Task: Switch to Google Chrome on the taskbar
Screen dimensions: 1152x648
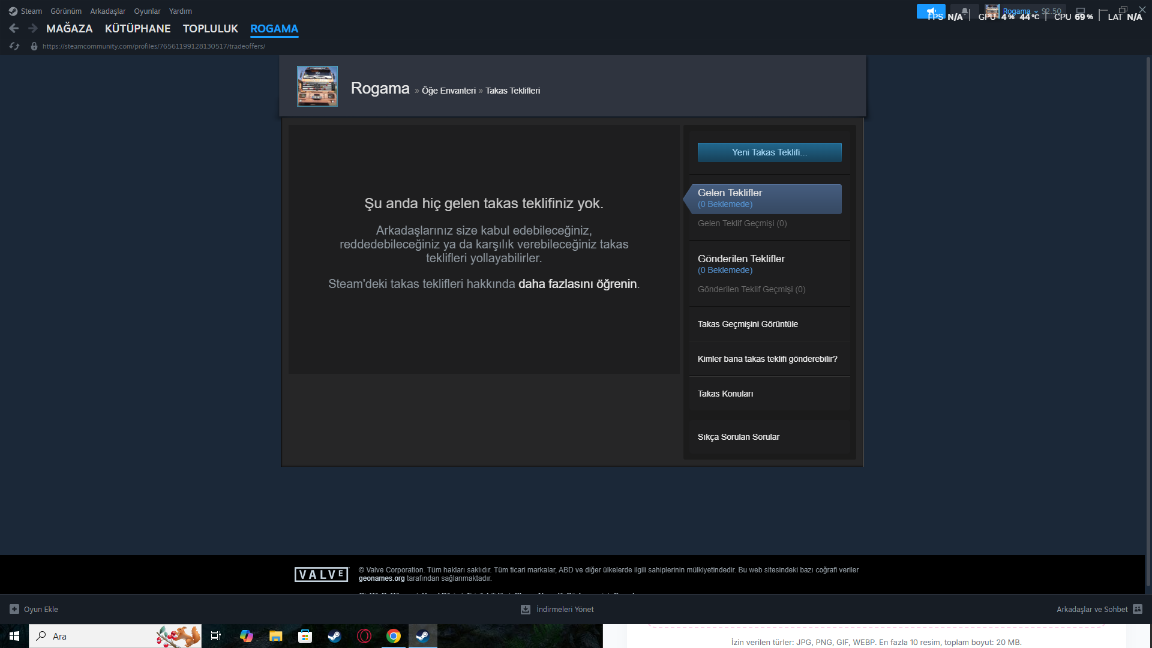Action: pyautogui.click(x=394, y=636)
